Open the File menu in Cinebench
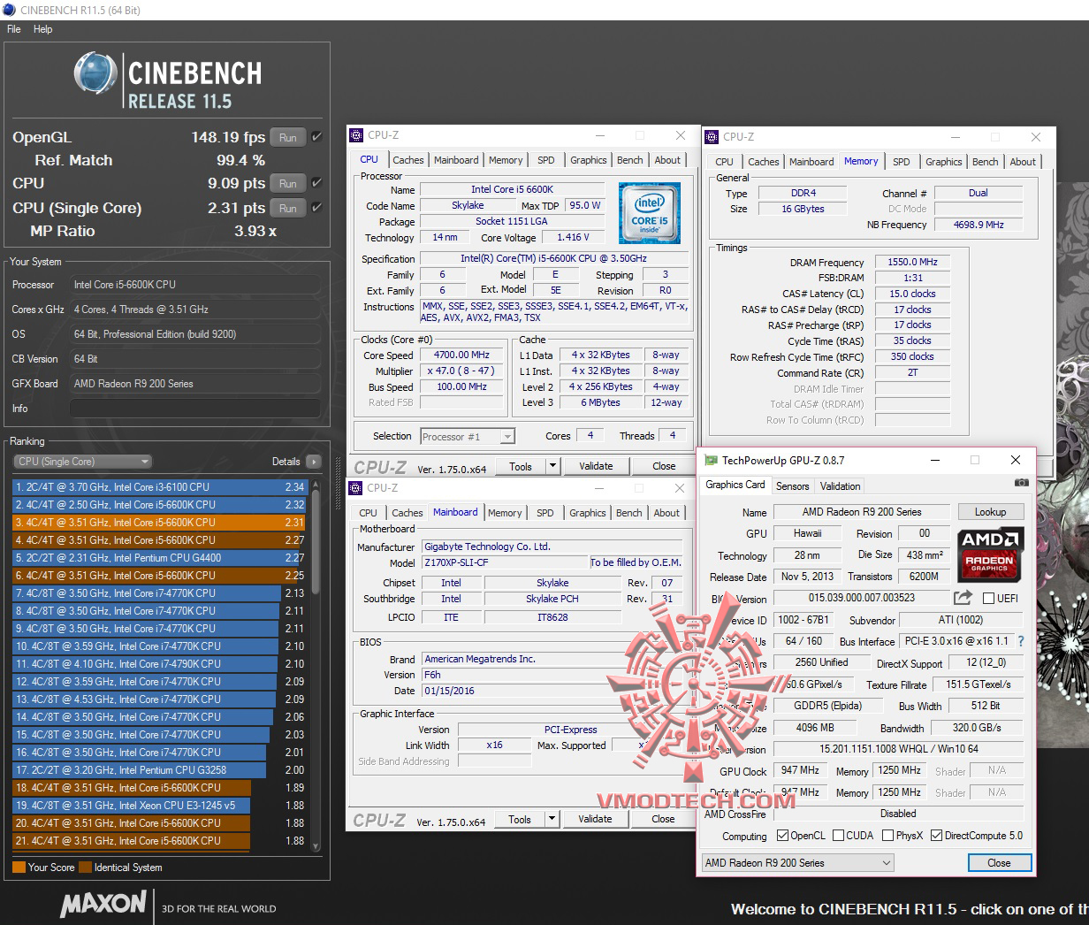 (13, 29)
